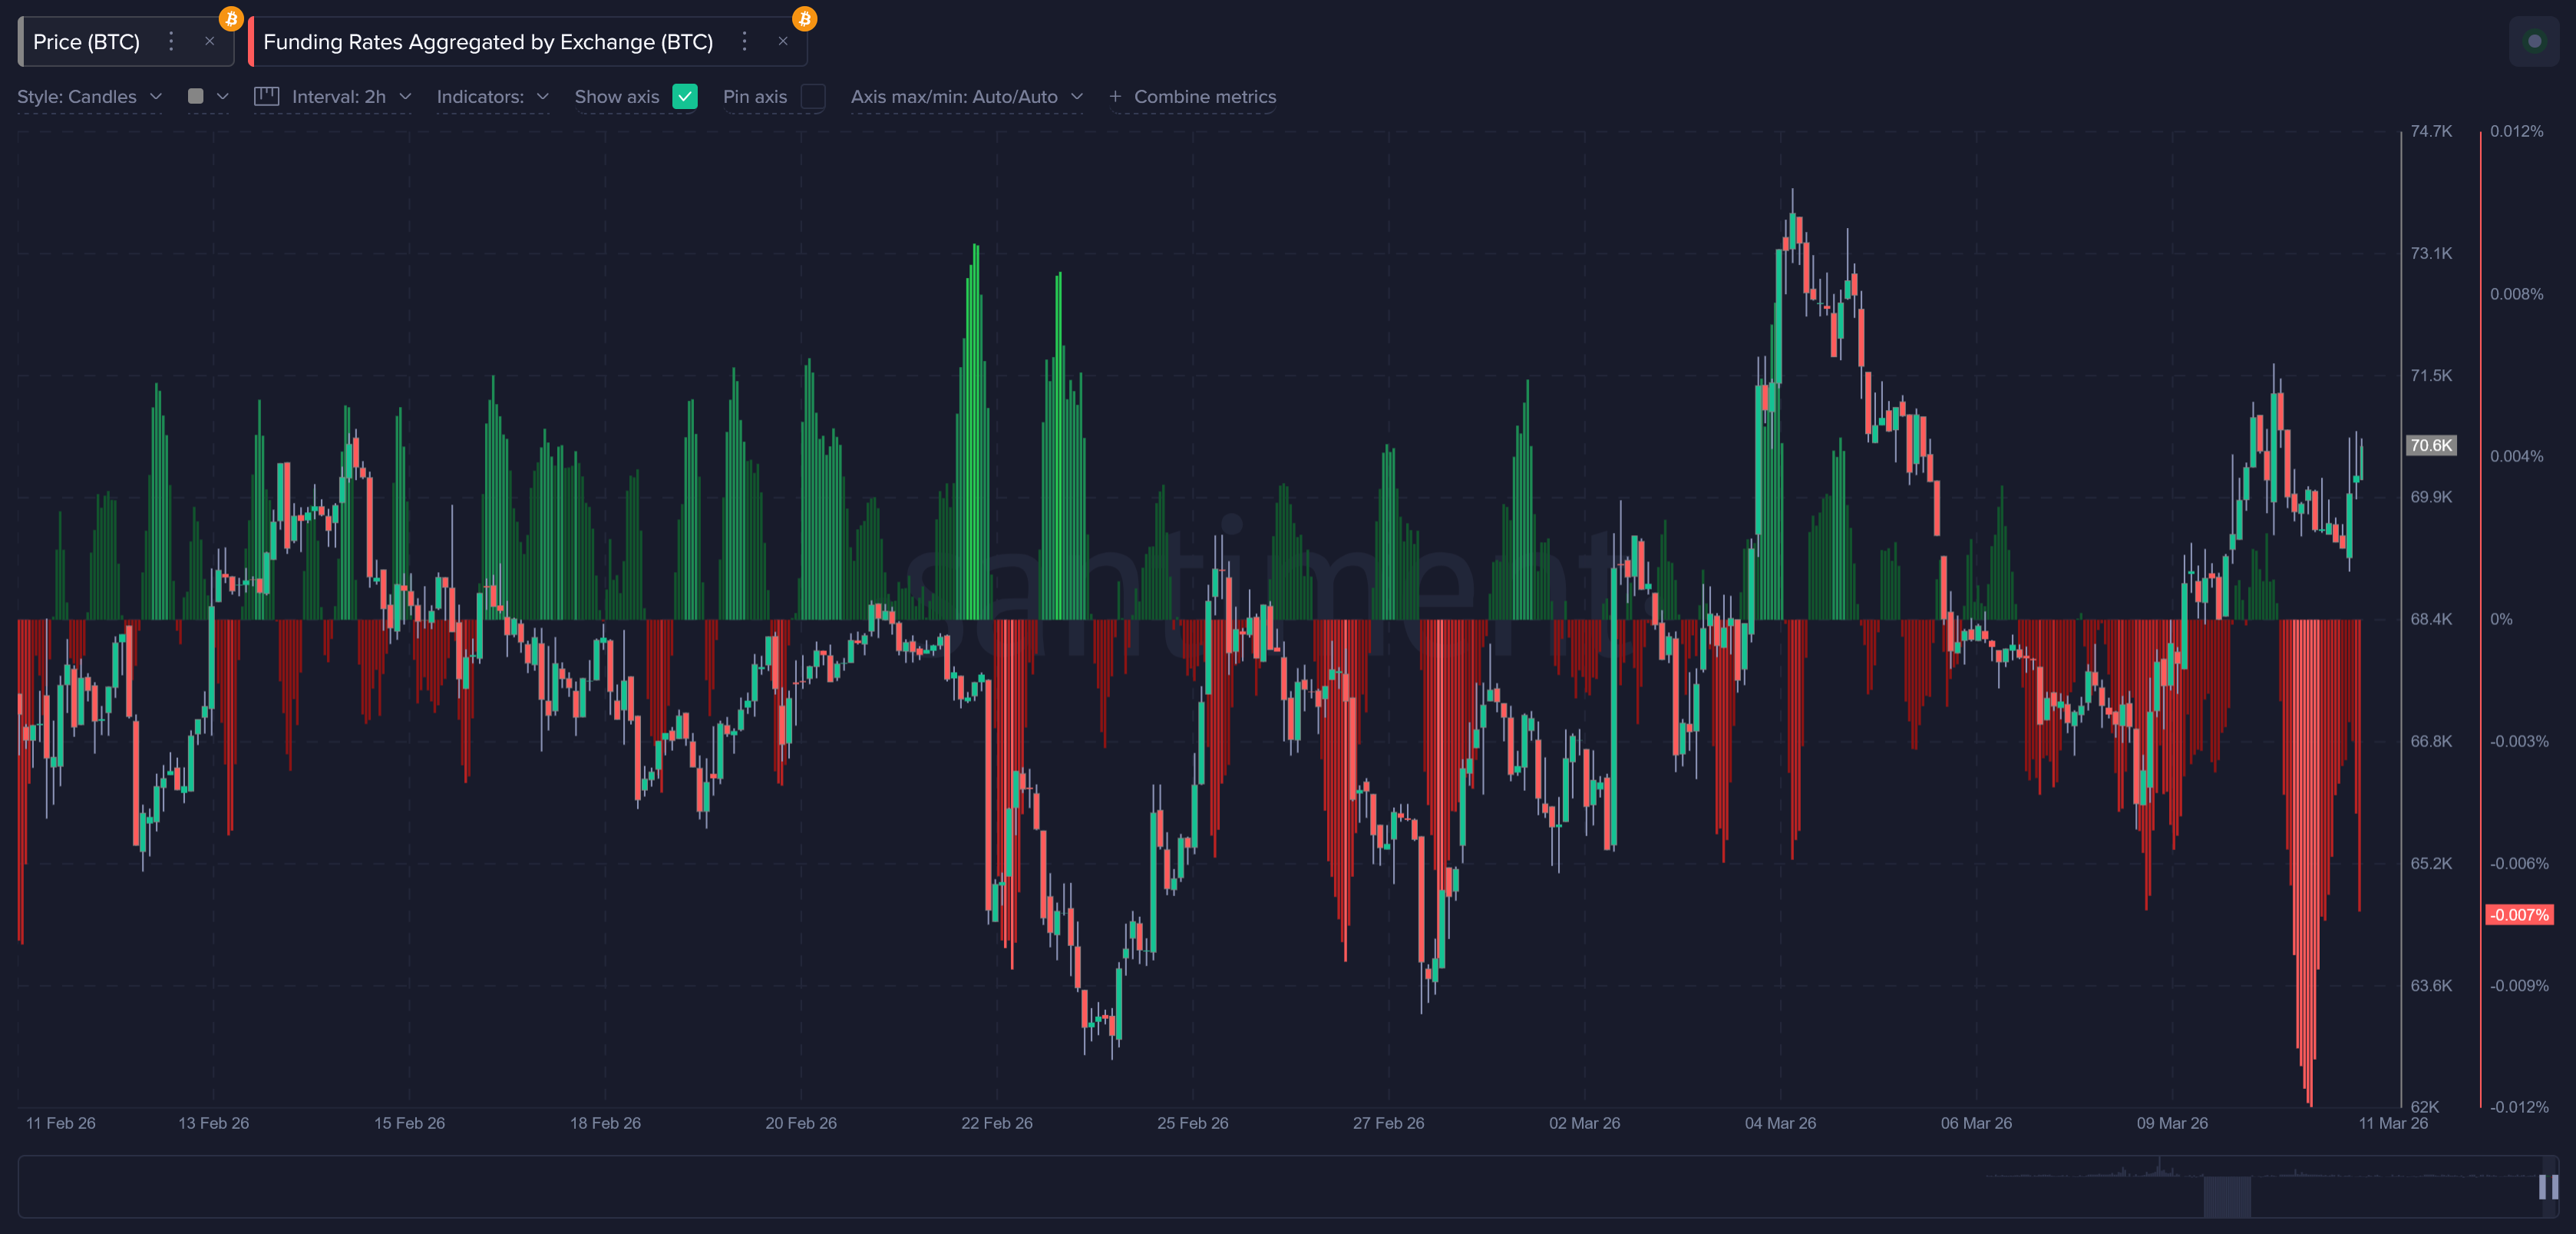Screen dimensions: 2576x1234
Task: Select the Funding Rates Aggregated by Exchange tab
Action: tap(488, 41)
